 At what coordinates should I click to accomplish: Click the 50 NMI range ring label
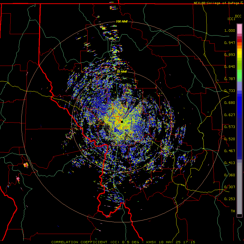[x=122, y=72]
